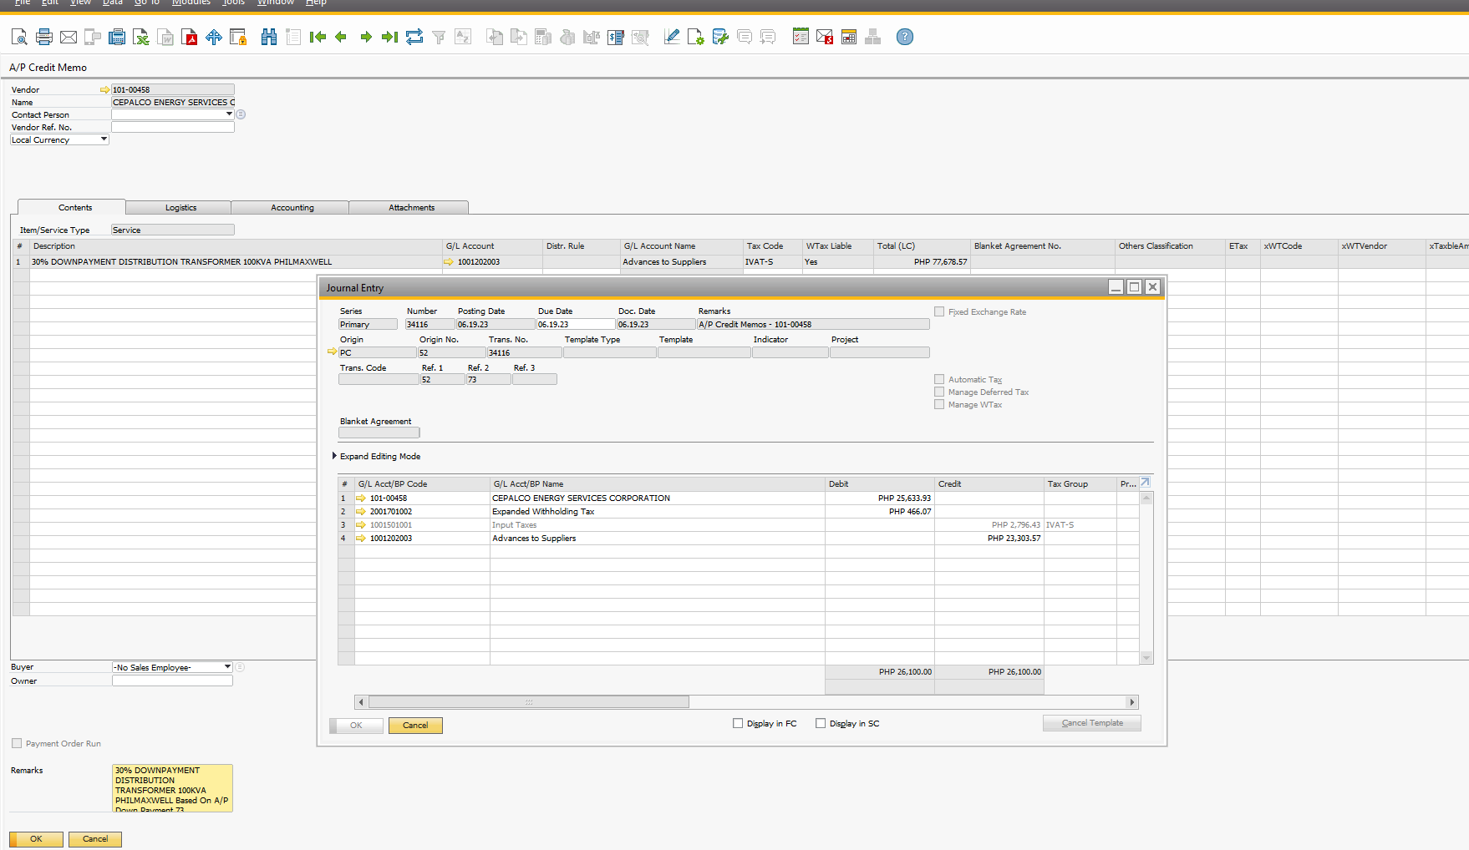This screenshot has width=1469, height=850.
Task: Lock the screen with the padlock icon
Action: (x=238, y=37)
